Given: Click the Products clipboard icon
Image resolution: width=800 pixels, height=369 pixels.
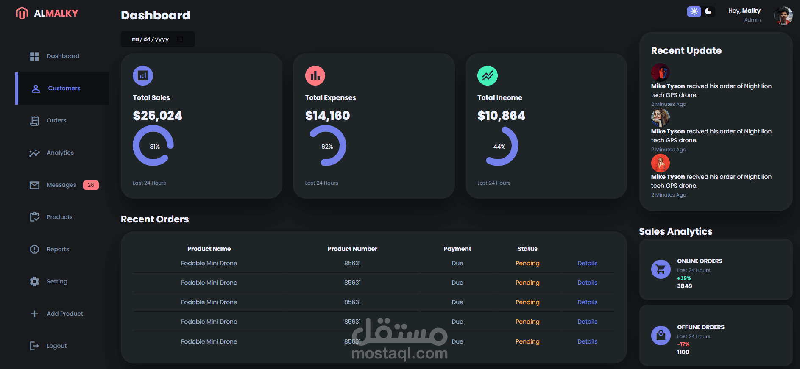Looking at the screenshot, I should coord(35,217).
